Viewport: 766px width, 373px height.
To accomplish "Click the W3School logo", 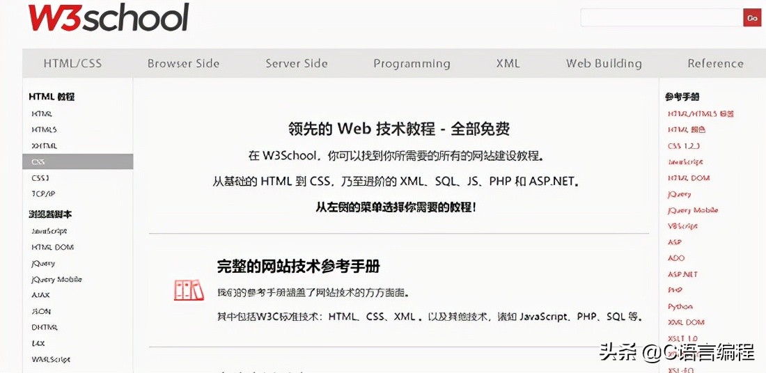I will [109, 17].
